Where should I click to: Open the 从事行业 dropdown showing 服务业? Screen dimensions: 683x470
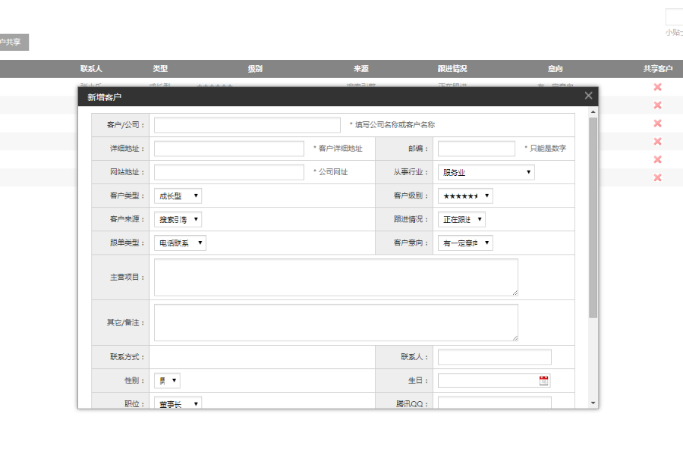(x=486, y=172)
